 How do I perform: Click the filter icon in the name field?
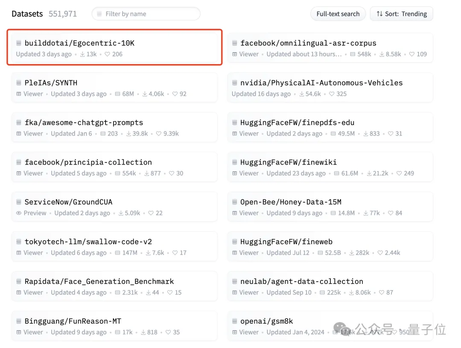click(x=100, y=14)
